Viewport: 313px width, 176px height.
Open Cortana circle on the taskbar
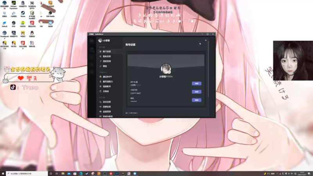click(x=51, y=174)
